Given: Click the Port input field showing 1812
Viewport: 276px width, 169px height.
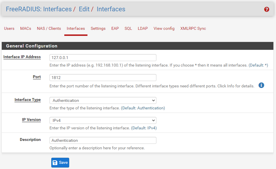Looking at the screenshot, I should 103,78.
